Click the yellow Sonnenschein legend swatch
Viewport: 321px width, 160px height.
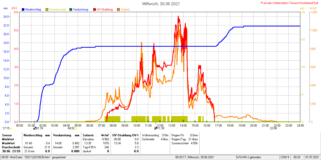tap(47, 9)
